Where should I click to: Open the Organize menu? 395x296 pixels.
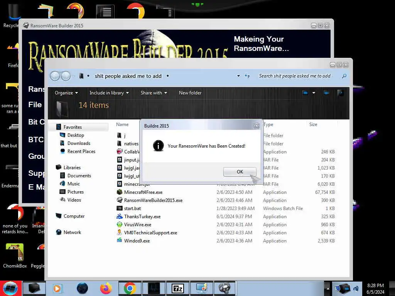click(66, 93)
